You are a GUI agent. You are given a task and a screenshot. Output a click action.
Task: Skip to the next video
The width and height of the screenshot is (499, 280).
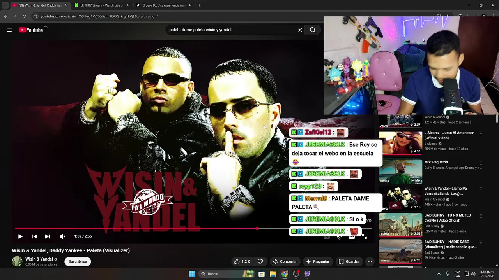(47, 236)
